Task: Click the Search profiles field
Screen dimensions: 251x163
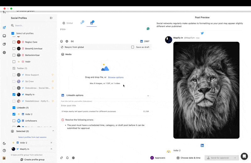Action: [x=33, y=25]
